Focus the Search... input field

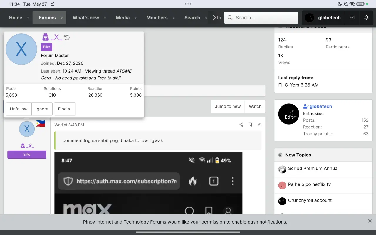(x=261, y=18)
